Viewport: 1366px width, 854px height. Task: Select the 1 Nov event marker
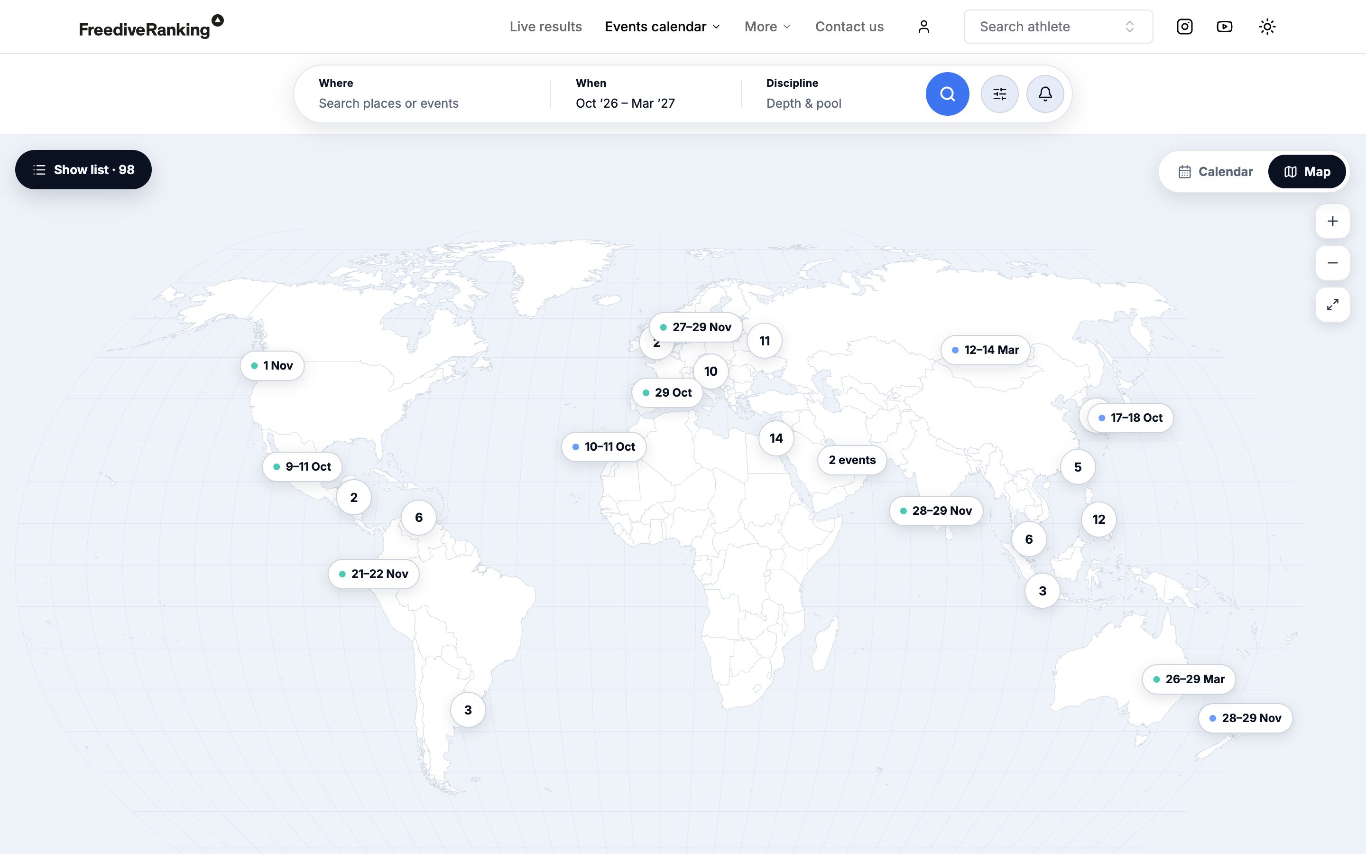[x=272, y=365]
